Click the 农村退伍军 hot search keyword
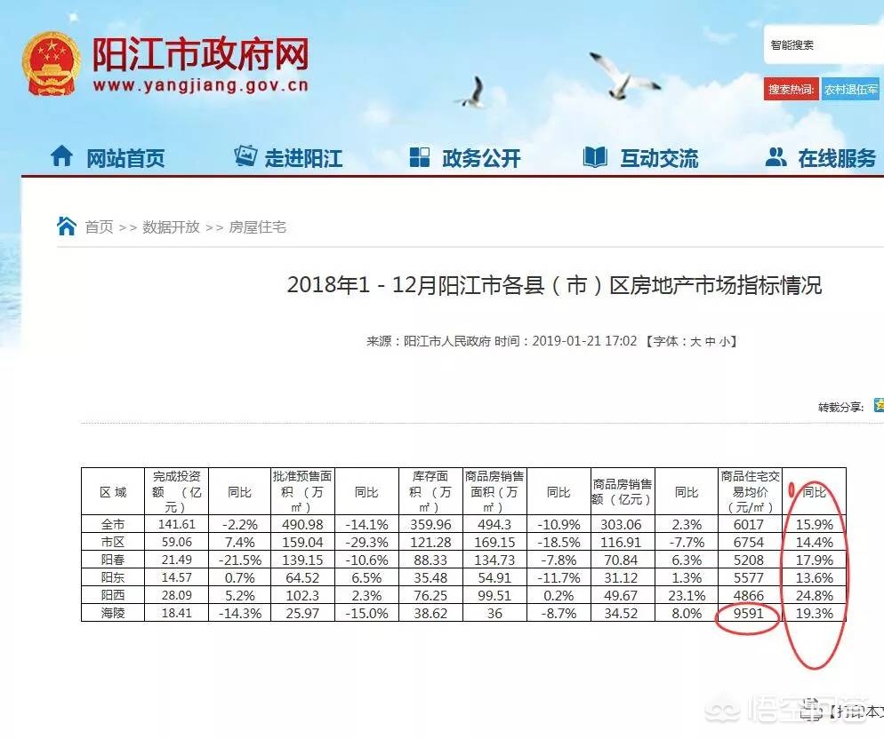884x739 pixels. [849, 90]
